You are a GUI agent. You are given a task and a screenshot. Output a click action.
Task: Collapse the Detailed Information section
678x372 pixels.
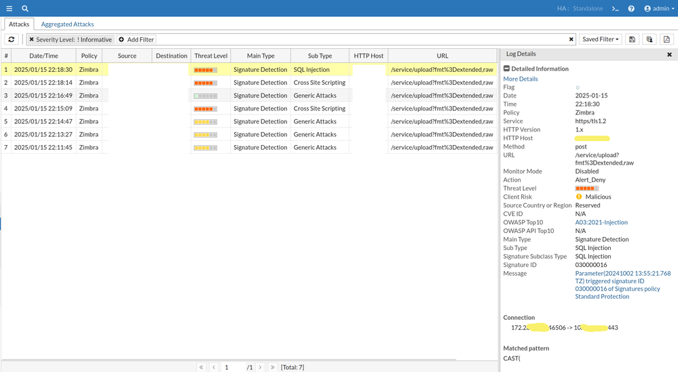(x=506, y=68)
